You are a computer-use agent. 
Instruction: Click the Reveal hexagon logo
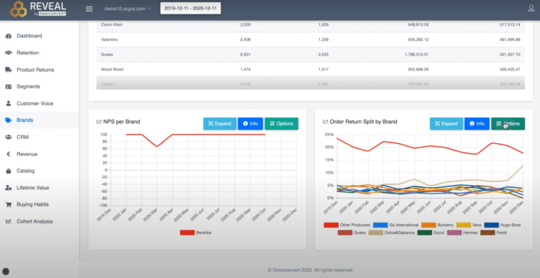coord(18,9)
